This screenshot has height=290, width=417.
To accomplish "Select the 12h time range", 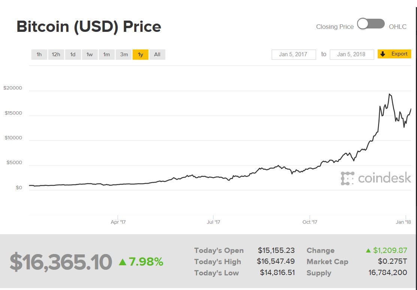I will (56, 55).
